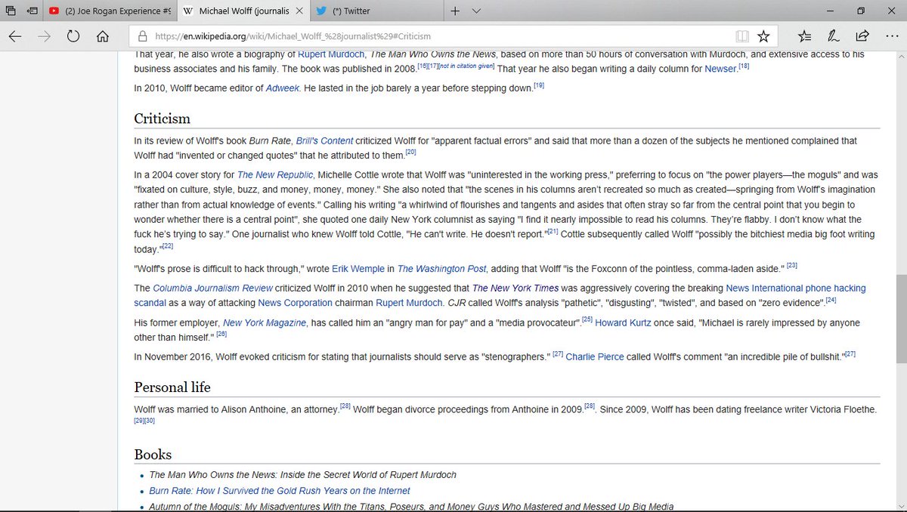Screen dimensions: 907x512
Task: Open the News Corporation link
Action: coord(295,303)
